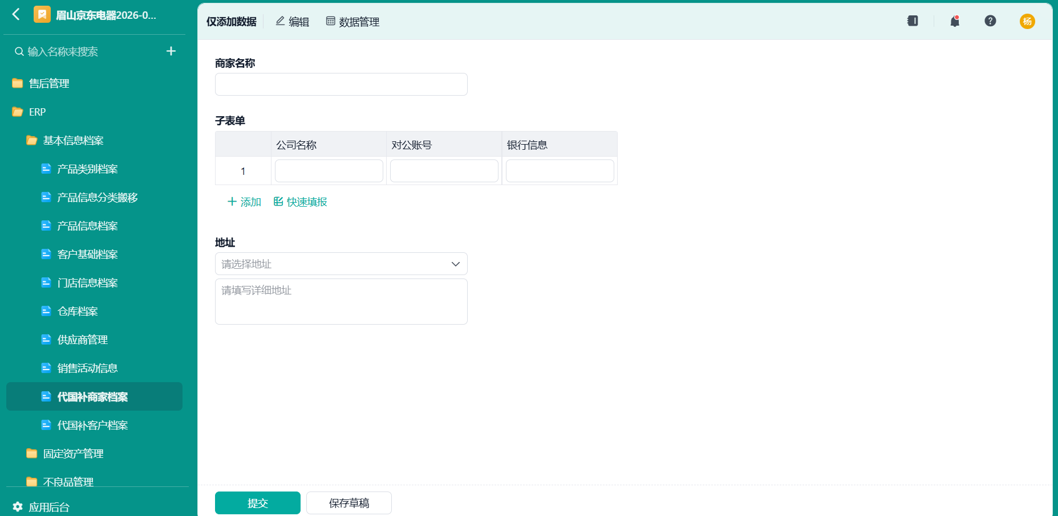Click the 快速填报 link

click(x=301, y=202)
